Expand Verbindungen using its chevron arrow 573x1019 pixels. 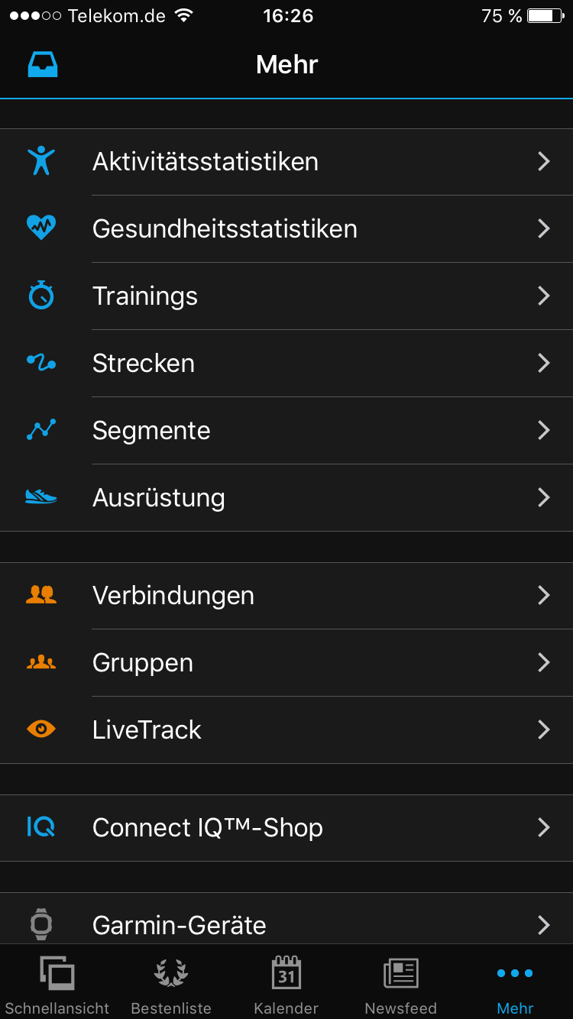543,595
